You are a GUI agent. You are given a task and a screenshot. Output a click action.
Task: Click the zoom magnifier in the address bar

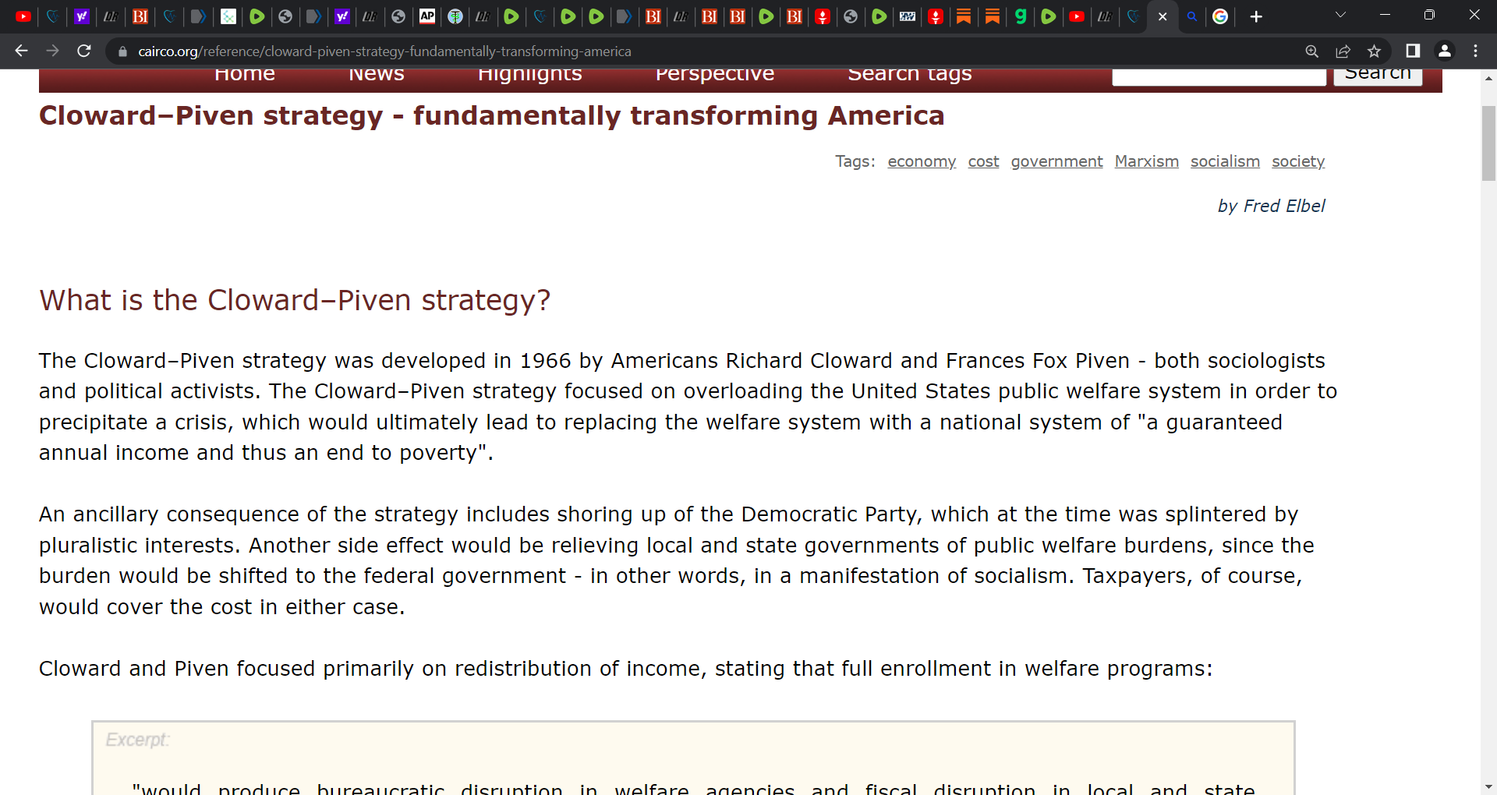pyautogui.click(x=1312, y=51)
